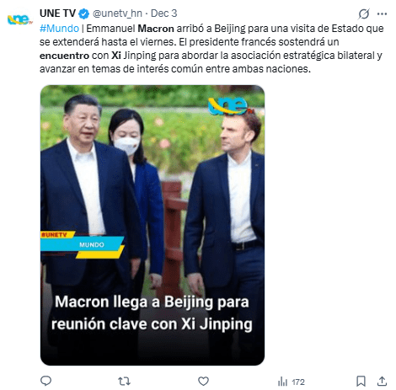The height and width of the screenshot is (390, 396).
Task: Click the blue verified badge
Action: (x=83, y=13)
